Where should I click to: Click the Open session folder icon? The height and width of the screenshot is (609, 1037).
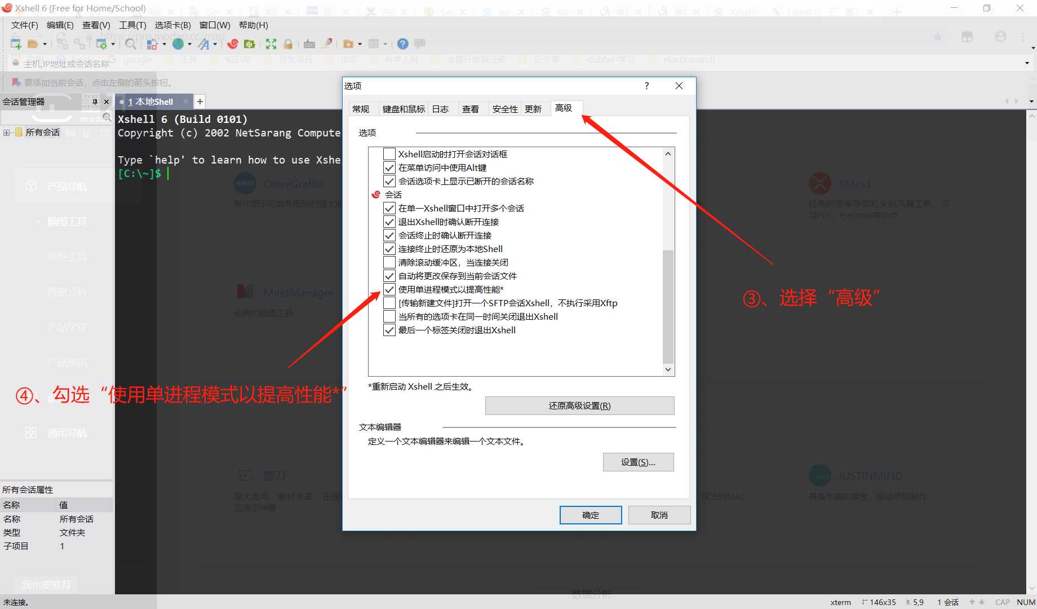coord(33,44)
